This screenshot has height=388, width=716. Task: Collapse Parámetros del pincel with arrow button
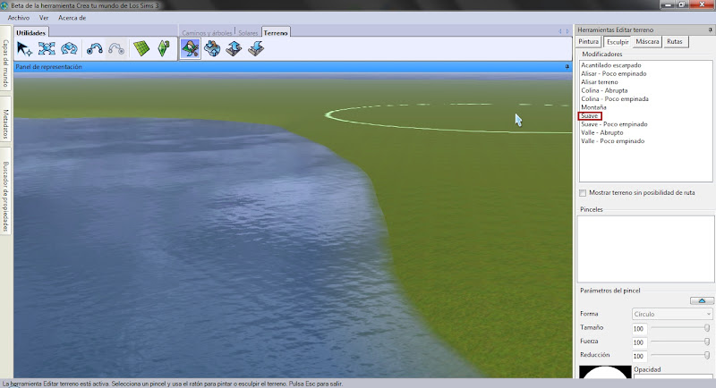point(702,300)
